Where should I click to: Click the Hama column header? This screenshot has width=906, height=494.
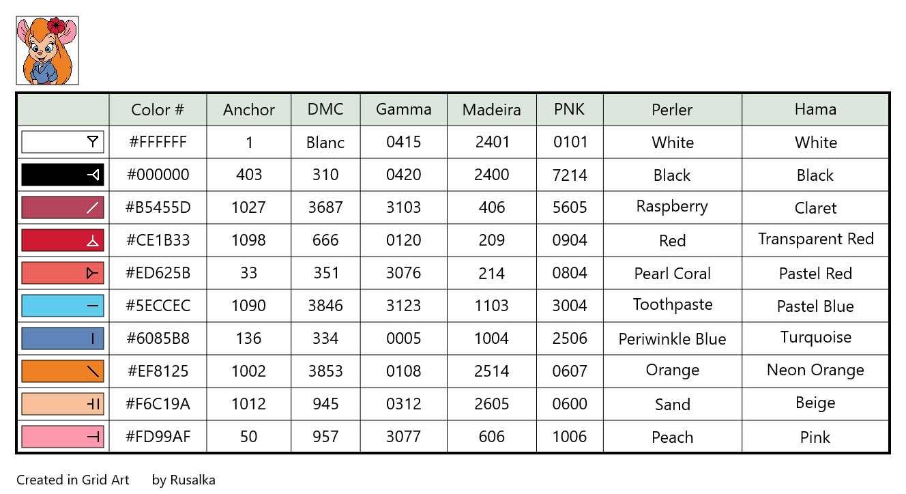point(815,110)
